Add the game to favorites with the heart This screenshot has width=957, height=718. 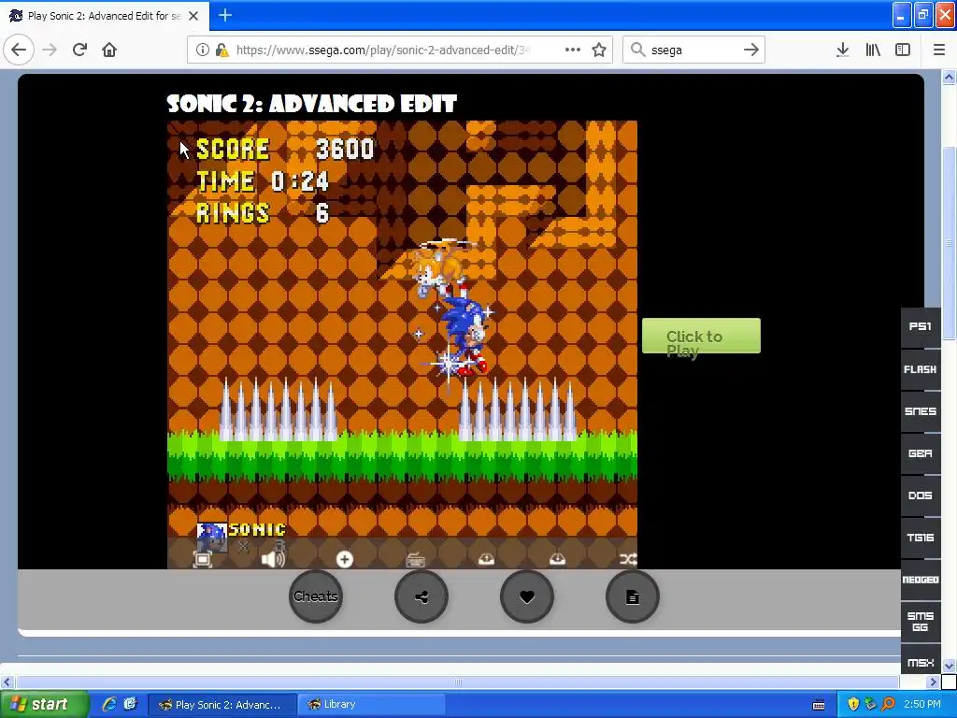pos(527,596)
